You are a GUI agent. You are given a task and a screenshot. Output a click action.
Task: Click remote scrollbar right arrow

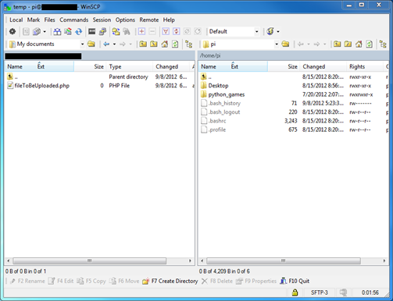(x=384, y=260)
